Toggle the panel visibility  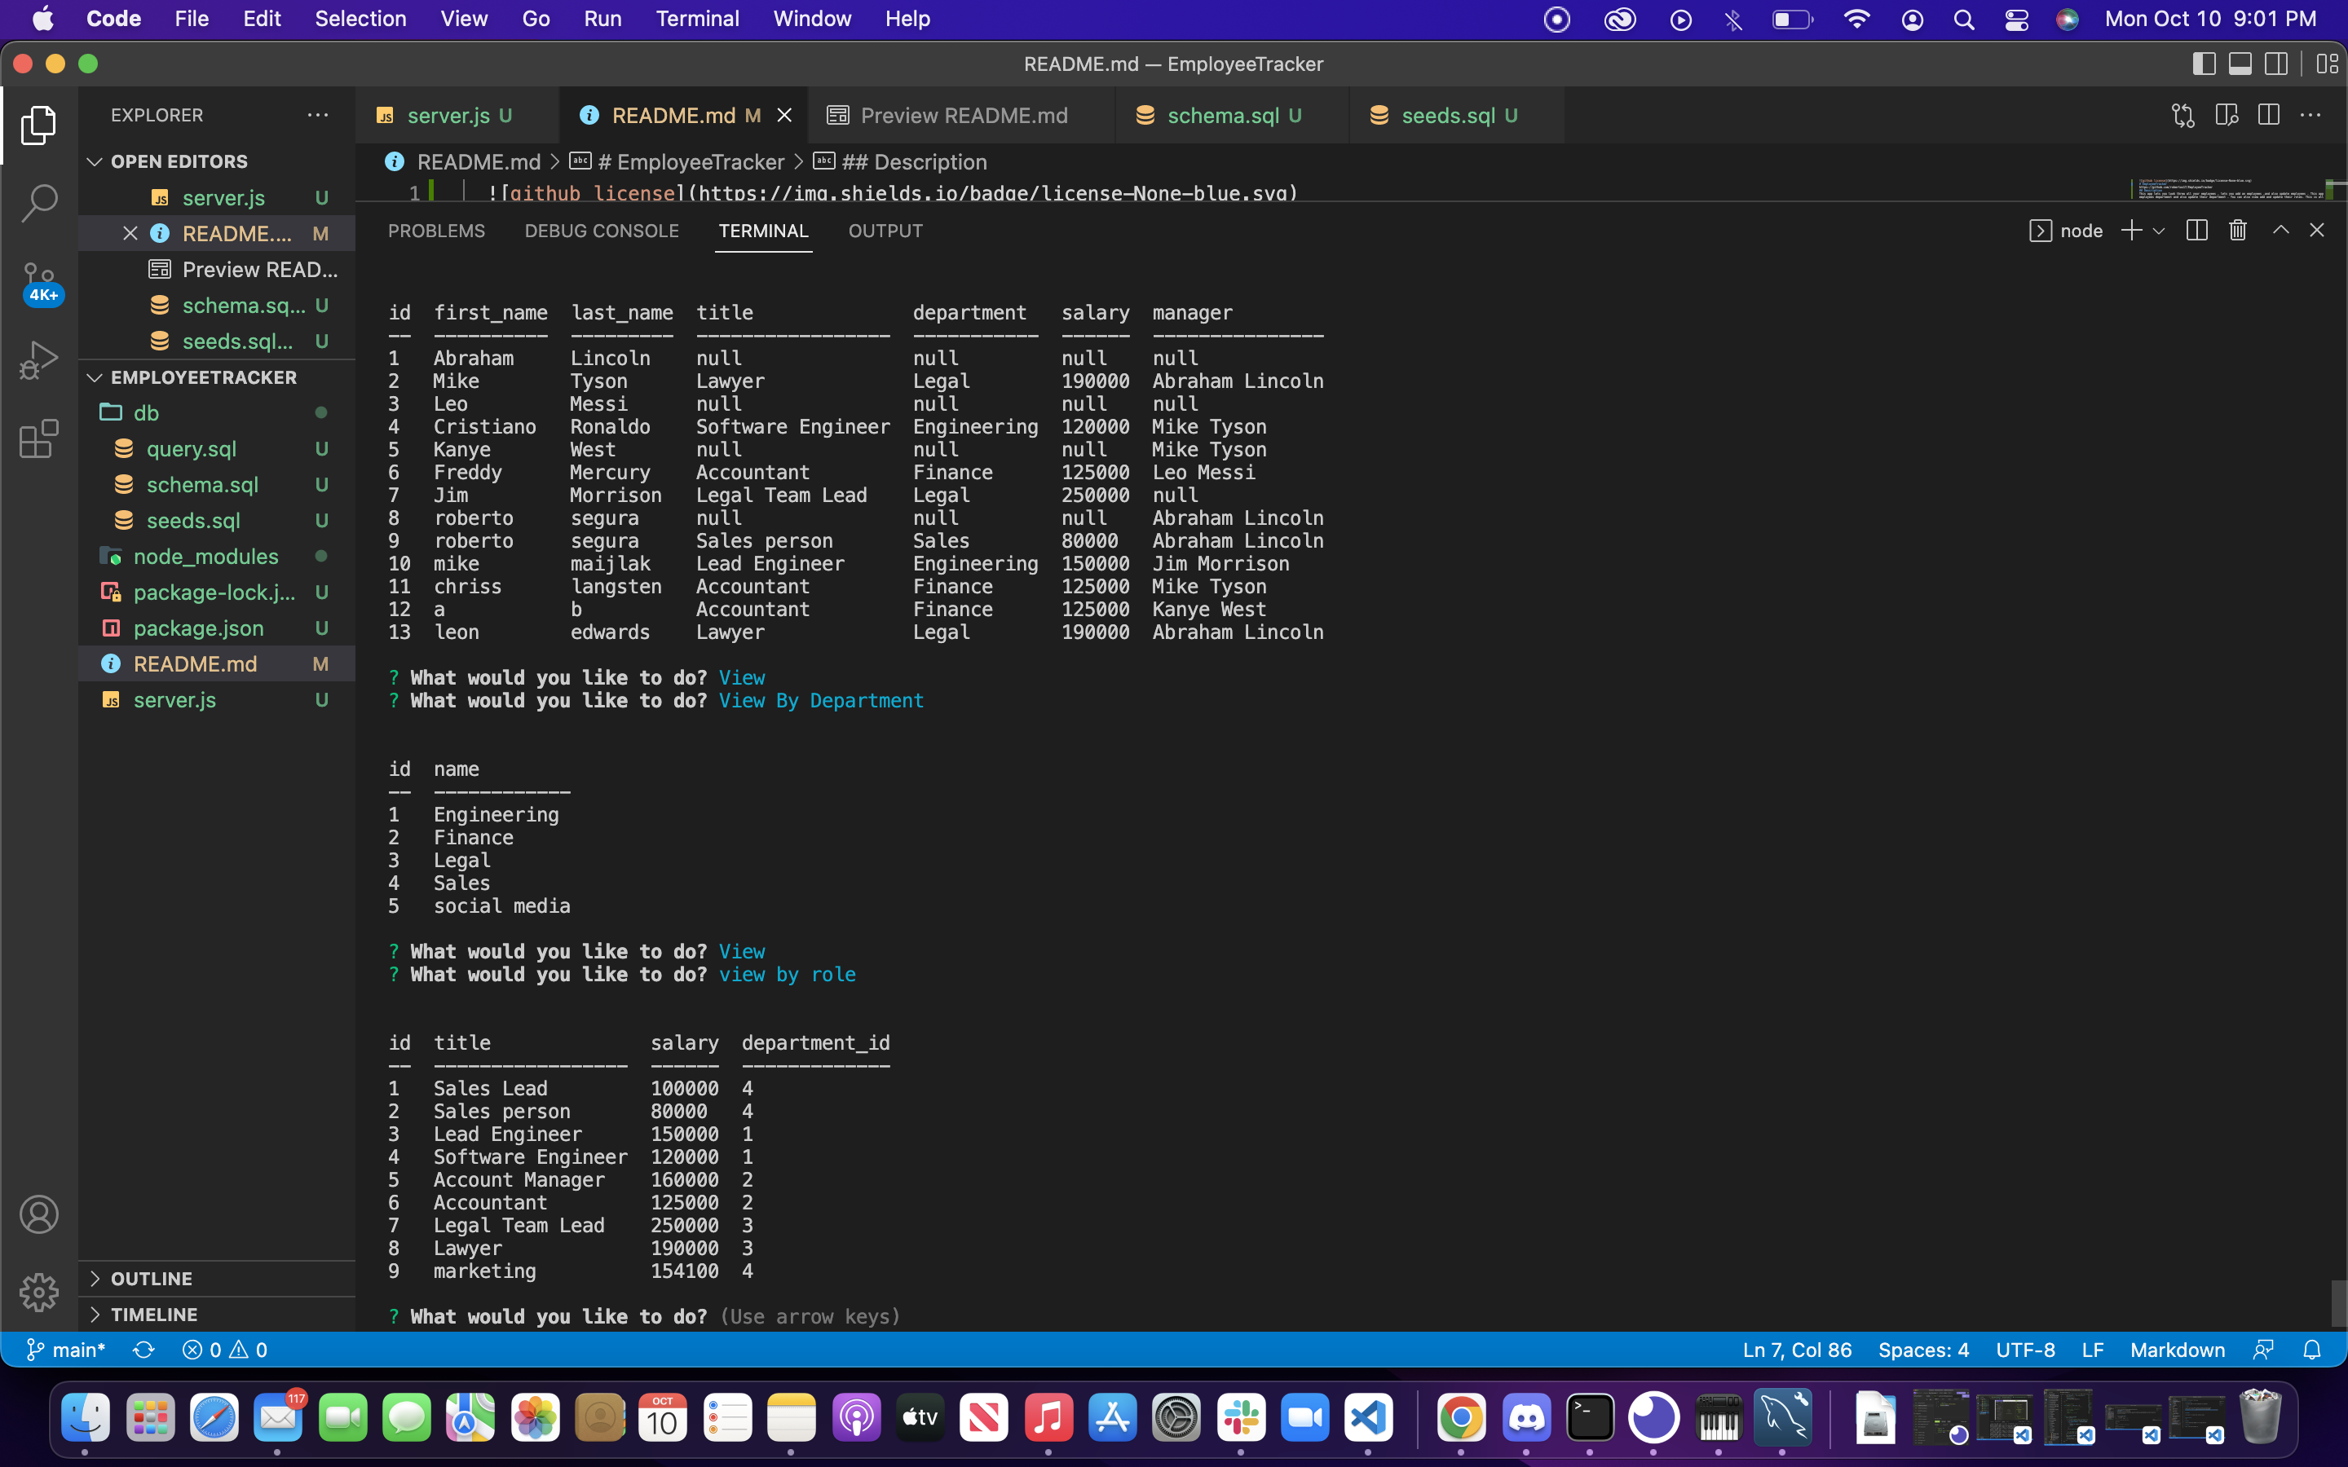coord(2240,64)
